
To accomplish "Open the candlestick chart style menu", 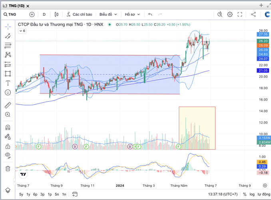I will point(56,14).
